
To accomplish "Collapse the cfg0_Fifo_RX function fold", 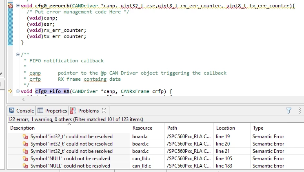I will [18, 91].
